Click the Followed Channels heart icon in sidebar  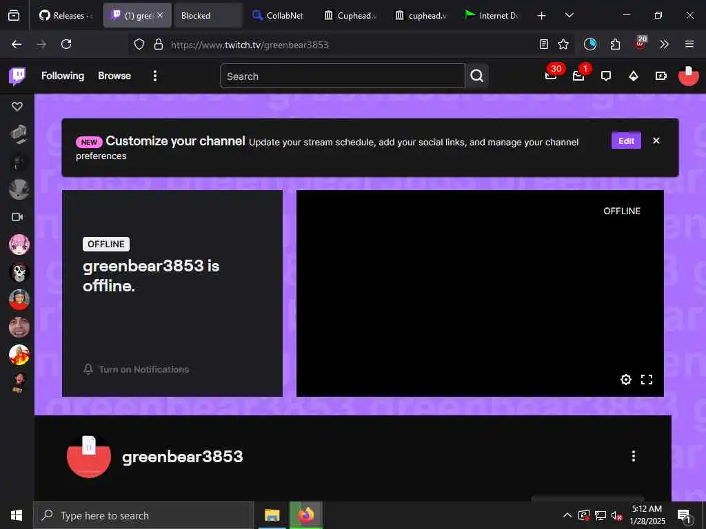[17, 106]
